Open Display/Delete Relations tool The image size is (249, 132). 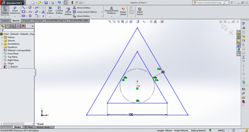tap(112, 10)
